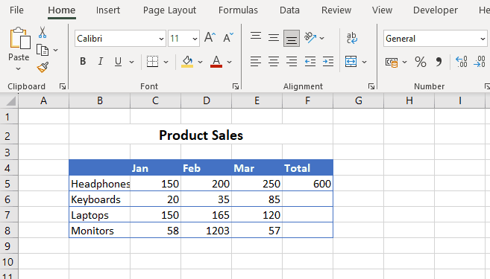Select the Total cell showing 600

[x=307, y=184]
